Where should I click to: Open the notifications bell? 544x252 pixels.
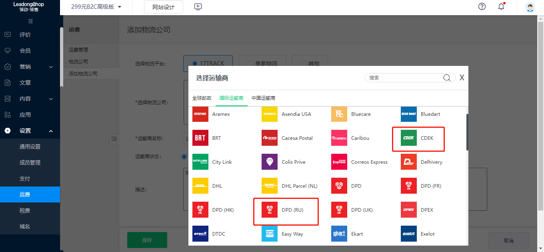pyautogui.click(x=501, y=6)
